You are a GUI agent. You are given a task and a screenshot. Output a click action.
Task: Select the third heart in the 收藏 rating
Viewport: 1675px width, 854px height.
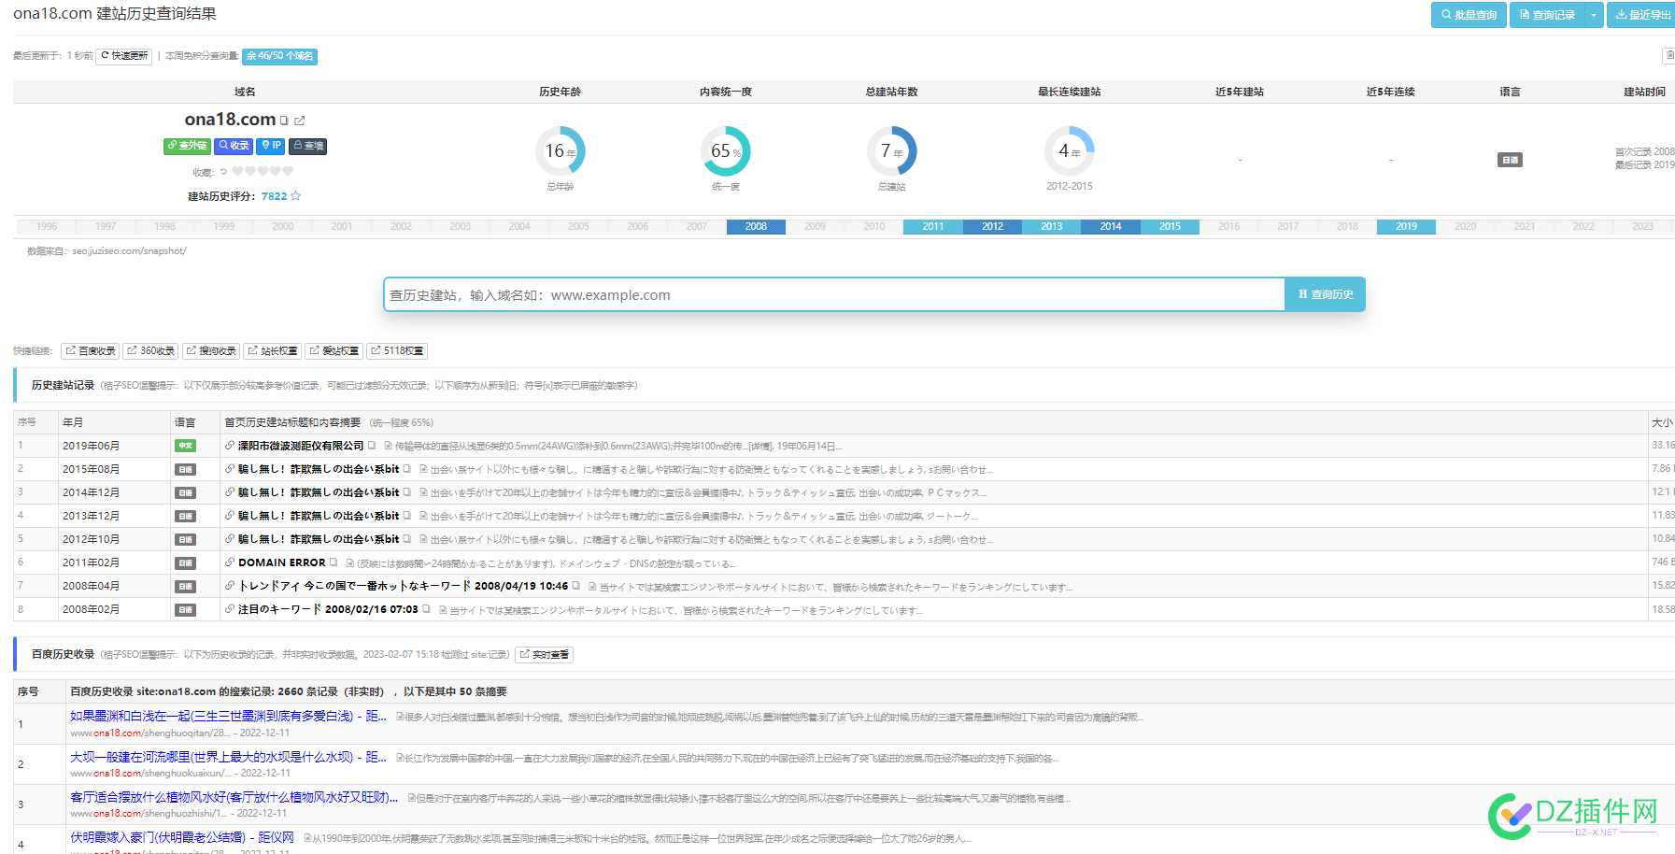[263, 172]
